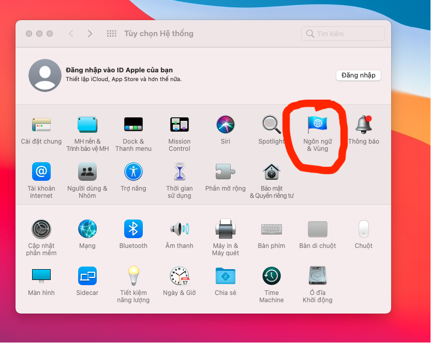Open Time Machine preferences

(x=271, y=276)
